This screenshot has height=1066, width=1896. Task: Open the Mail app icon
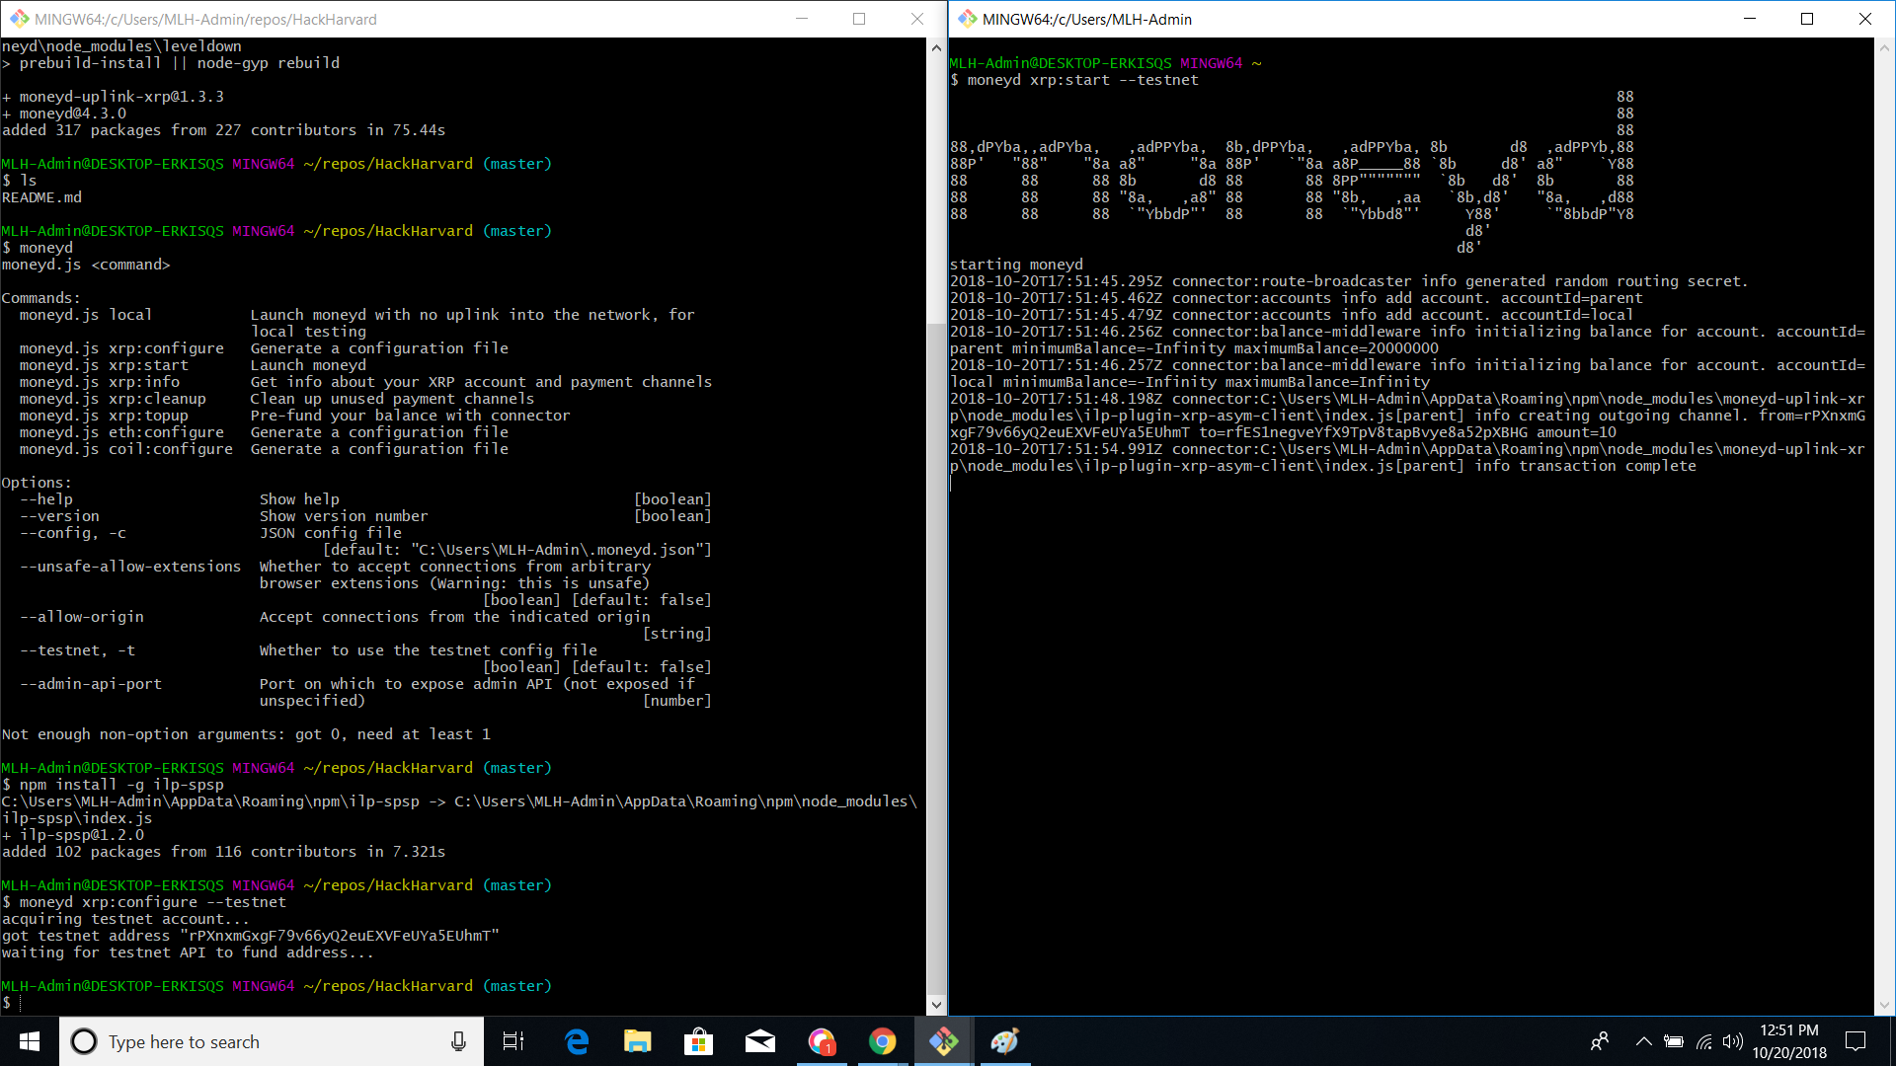click(759, 1041)
